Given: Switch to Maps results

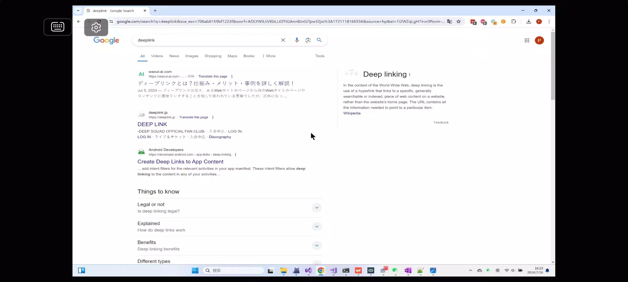Looking at the screenshot, I should (x=232, y=56).
